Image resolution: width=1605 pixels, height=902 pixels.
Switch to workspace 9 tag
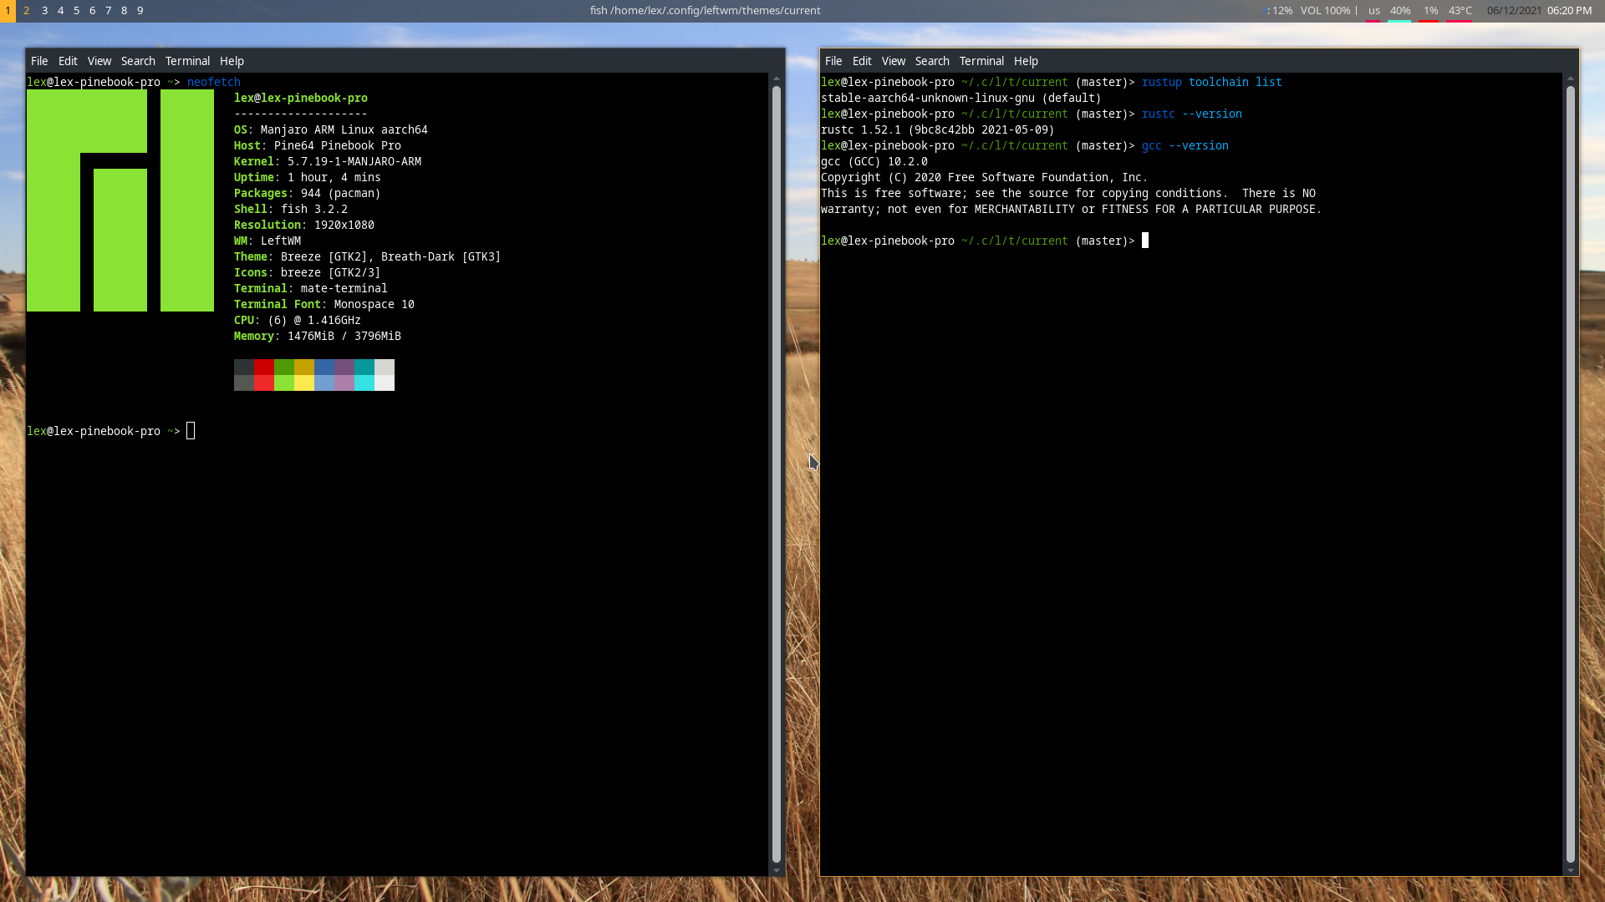140,11
